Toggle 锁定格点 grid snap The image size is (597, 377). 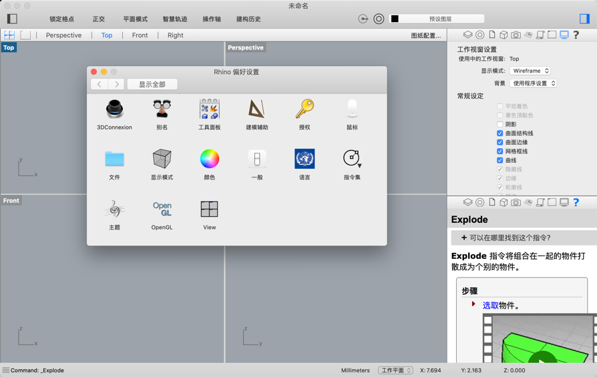click(61, 19)
